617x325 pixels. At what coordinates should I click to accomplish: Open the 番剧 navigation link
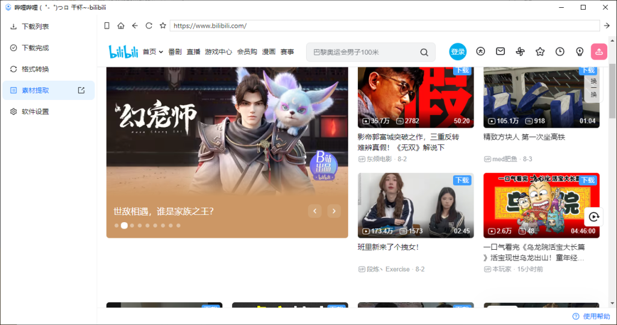click(175, 52)
